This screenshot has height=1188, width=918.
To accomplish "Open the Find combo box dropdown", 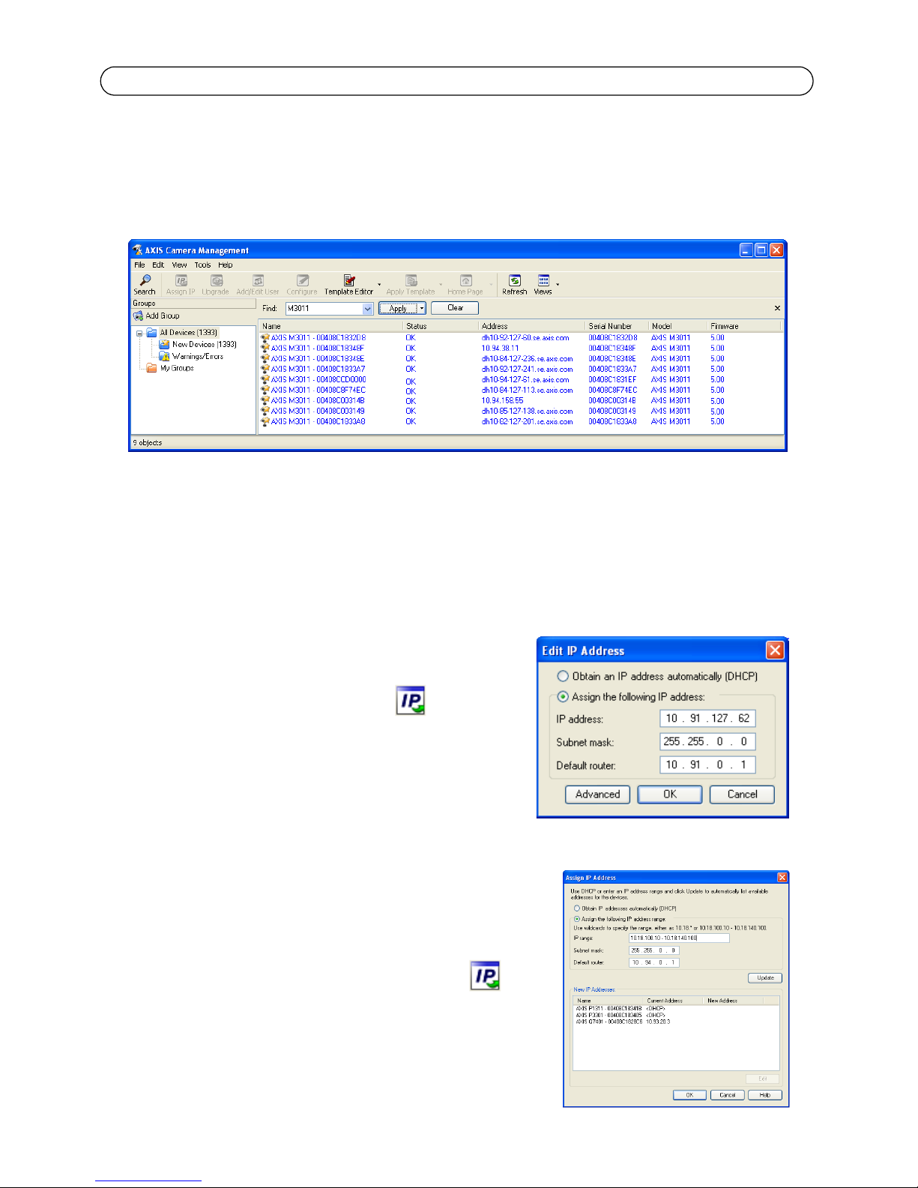I will (x=368, y=309).
